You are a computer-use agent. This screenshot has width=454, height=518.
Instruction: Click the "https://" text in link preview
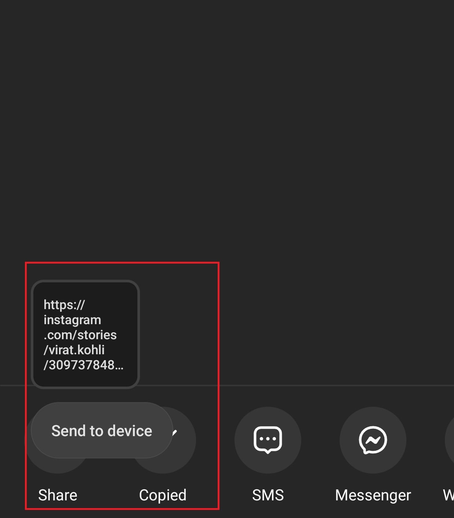pos(64,305)
